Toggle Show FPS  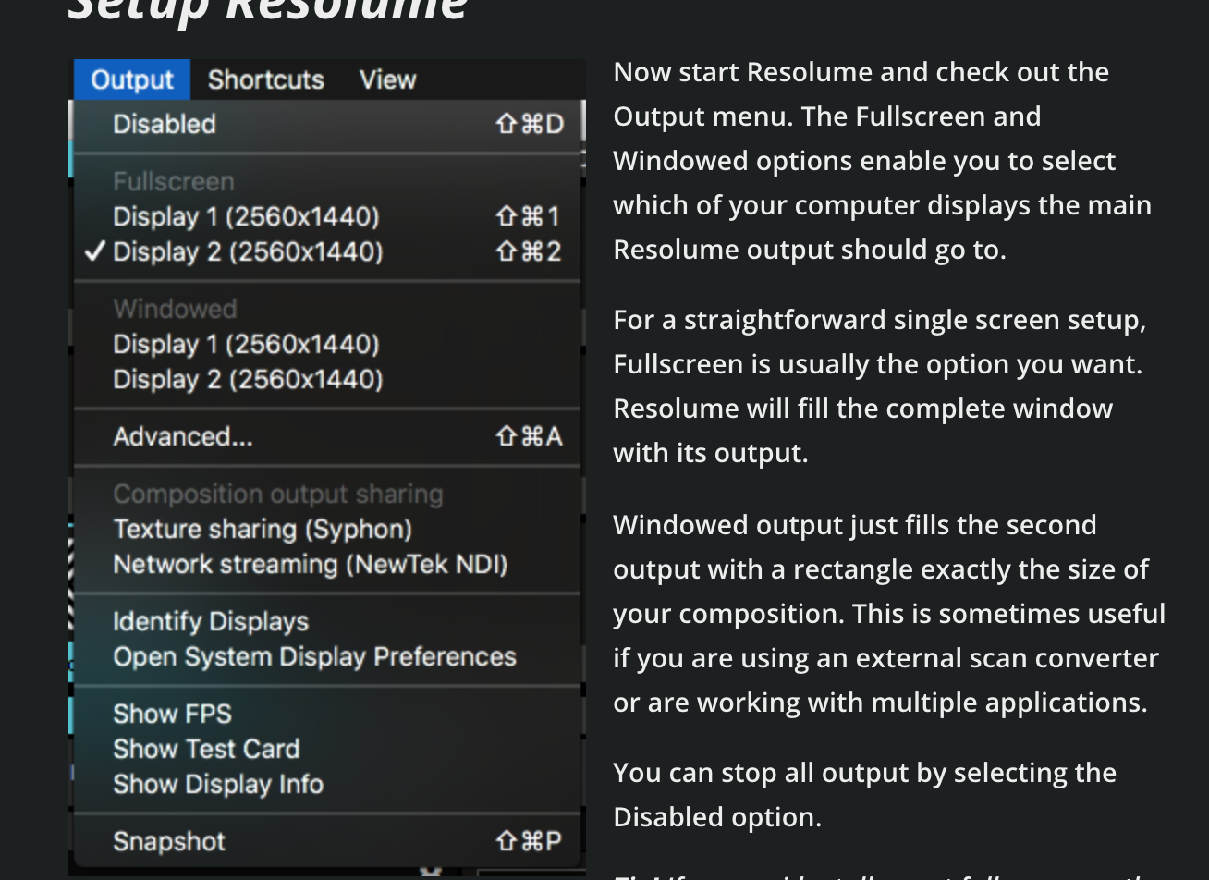coord(172,715)
